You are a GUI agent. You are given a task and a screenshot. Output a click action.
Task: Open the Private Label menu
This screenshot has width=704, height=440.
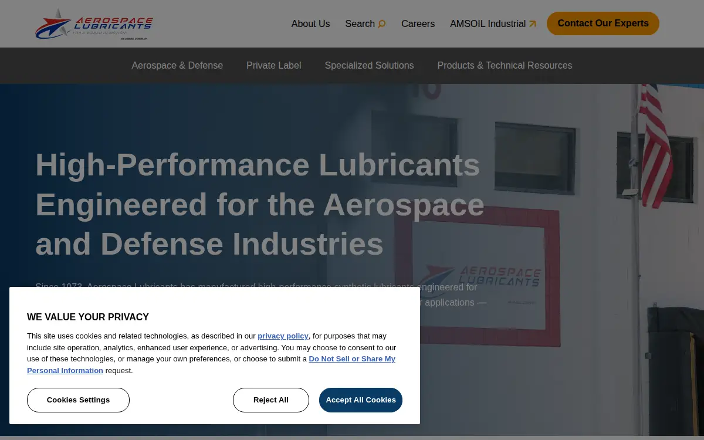[274, 66]
